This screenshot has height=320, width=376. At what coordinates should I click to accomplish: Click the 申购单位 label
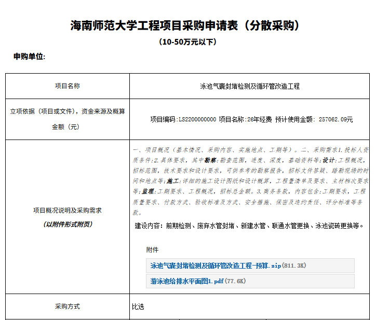point(29,56)
